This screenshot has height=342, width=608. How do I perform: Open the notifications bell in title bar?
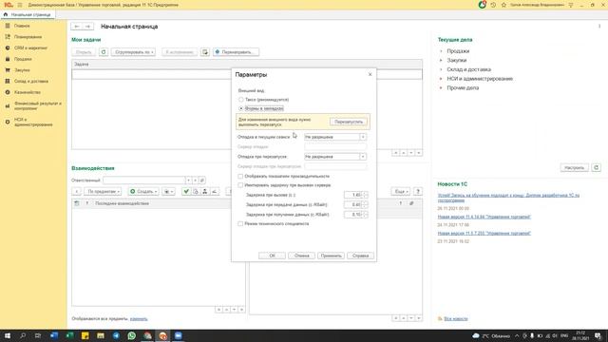coord(482,5)
